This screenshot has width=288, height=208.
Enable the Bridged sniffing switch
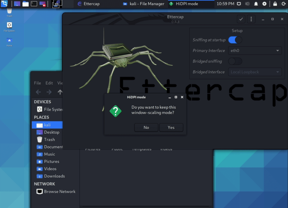(235, 61)
